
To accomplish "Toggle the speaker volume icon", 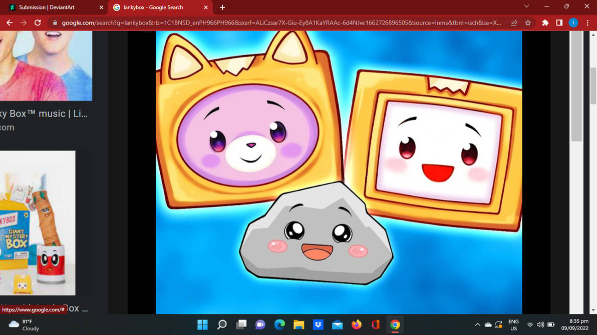I will [540, 324].
